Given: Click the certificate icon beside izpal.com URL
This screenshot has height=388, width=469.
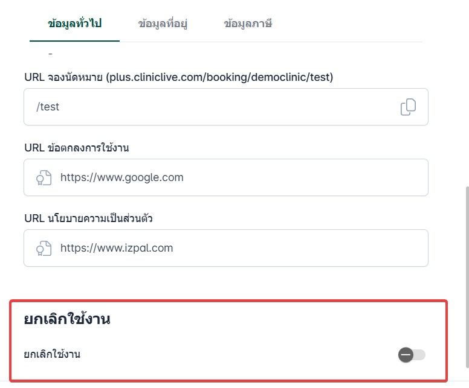Looking at the screenshot, I should (44, 248).
